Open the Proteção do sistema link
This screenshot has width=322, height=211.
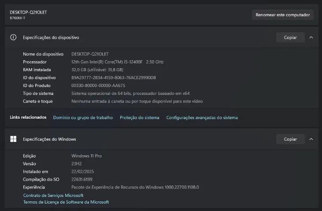[140, 117]
